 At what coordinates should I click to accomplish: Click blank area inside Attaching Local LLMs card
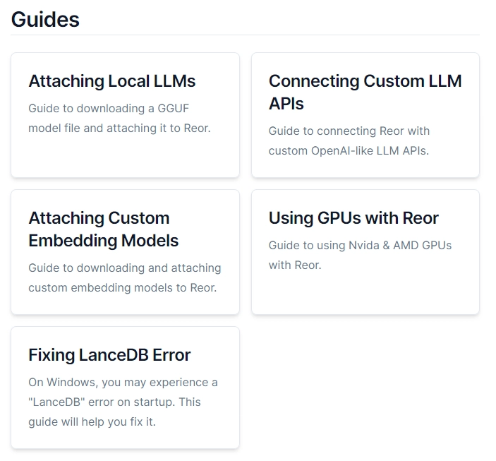click(124, 159)
